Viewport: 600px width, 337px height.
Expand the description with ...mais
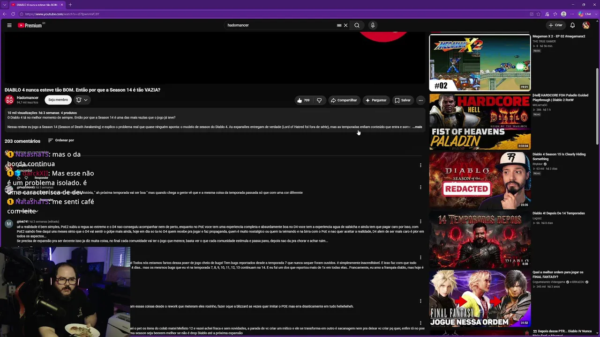coord(417,127)
